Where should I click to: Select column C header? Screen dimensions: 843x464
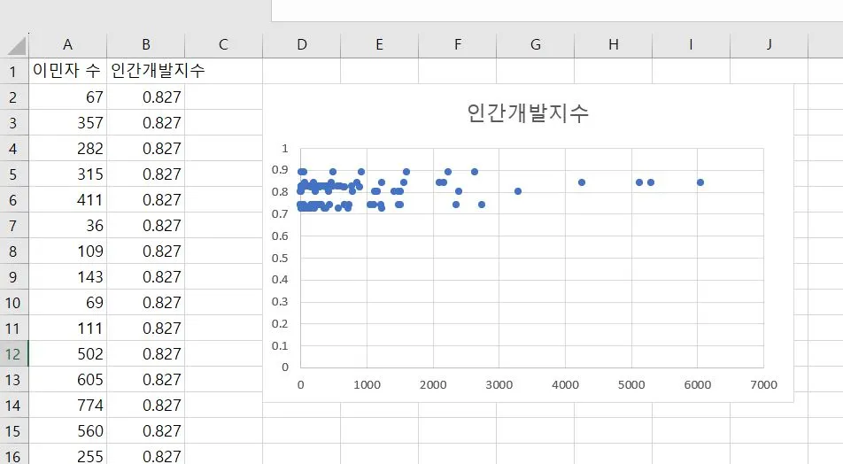[224, 44]
